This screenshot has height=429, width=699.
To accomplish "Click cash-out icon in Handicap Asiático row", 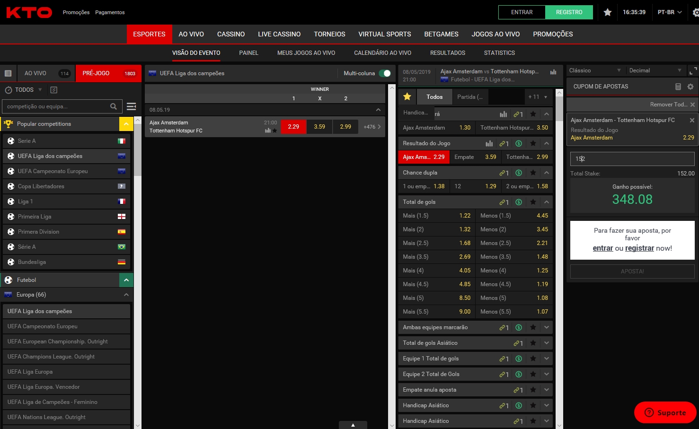I will coord(519,405).
